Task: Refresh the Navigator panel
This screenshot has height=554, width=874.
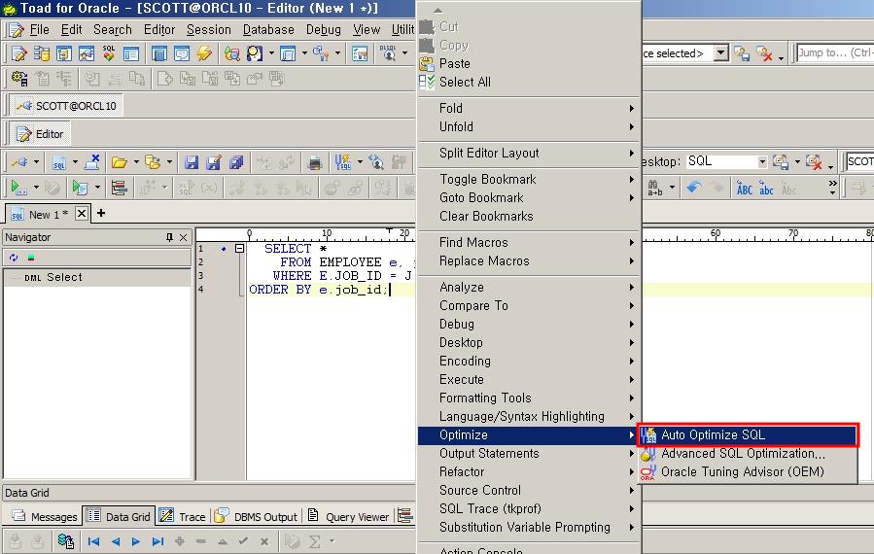Action: [x=14, y=258]
